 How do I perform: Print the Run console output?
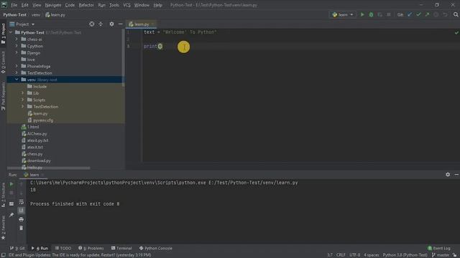pyautogui.click(x=21, y=219)
